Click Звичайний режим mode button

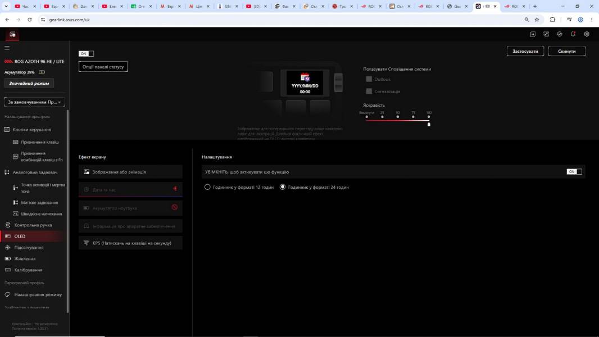point(29,83)
